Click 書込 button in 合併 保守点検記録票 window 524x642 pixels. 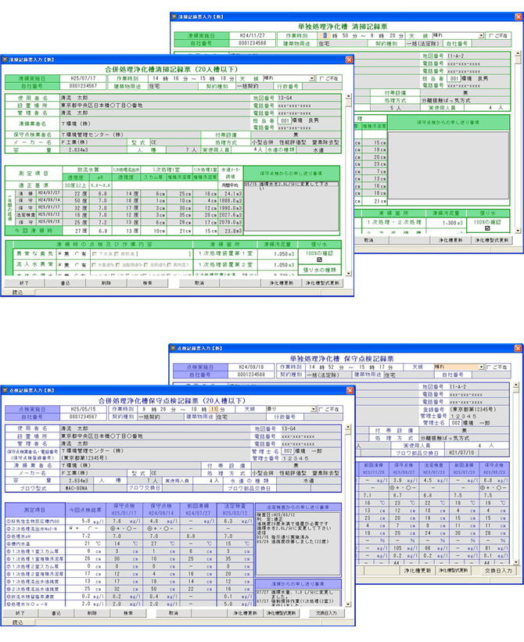pos(56,613)
